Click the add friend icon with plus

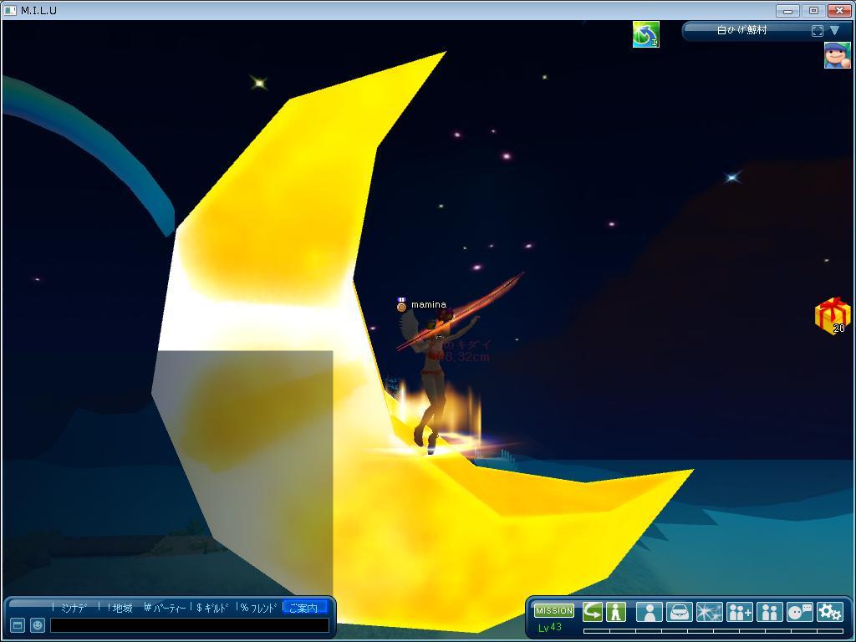click(740, 612)
